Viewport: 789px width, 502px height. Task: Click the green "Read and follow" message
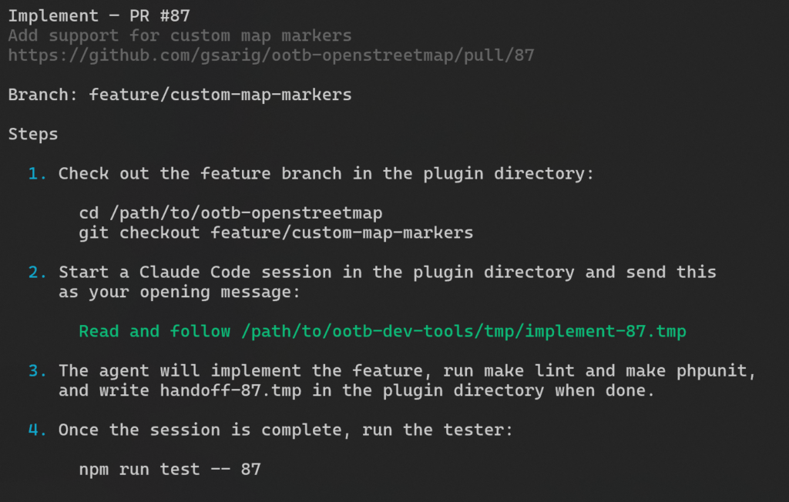pyautogui.click(x=382, y=332)
